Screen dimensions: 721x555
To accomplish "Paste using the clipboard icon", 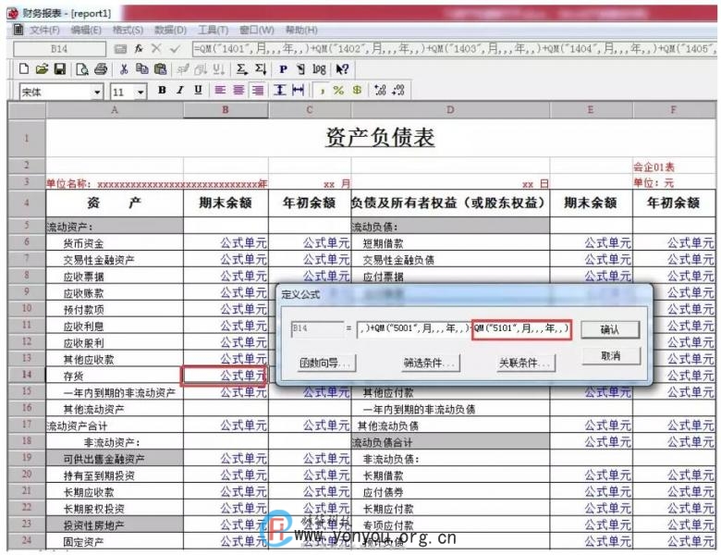I will click(x=160, y=69).
